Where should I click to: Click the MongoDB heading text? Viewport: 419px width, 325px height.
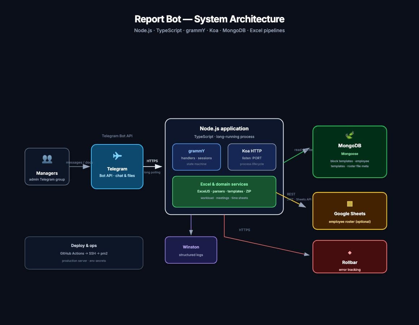(350, 146)
